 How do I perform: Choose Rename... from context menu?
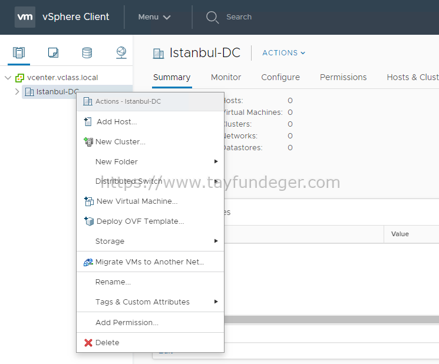(x=150, y=282)
